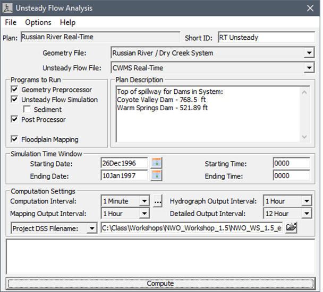Click the empty message output box
Image resolution: width=323 pixels, height=292 pixels.
click(x=160, y=256)
